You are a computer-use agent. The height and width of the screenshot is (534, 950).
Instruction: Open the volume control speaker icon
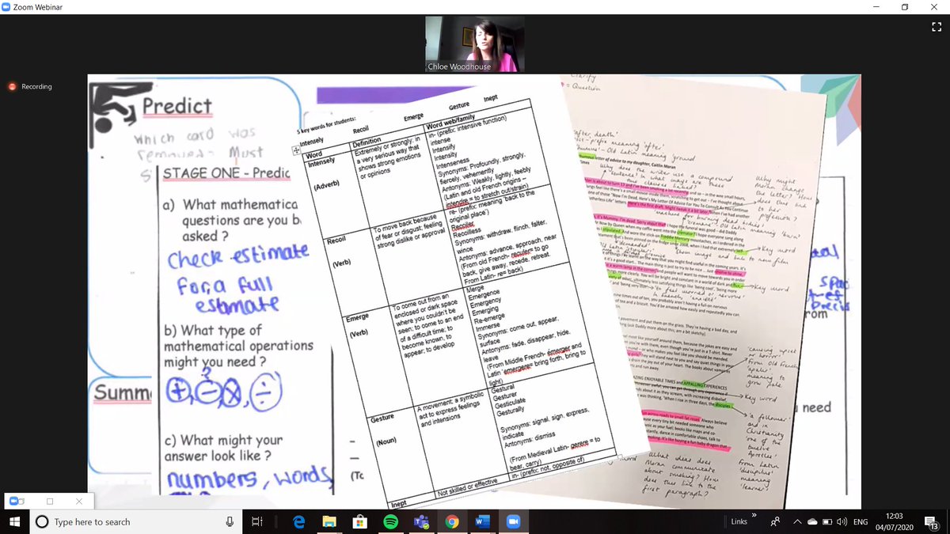tap(844, 522)
